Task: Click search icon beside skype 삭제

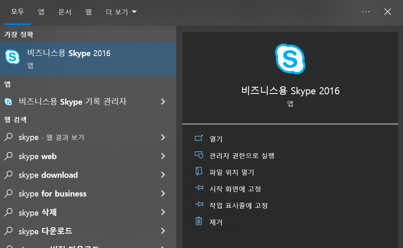Action: click(x=8, y=212)
